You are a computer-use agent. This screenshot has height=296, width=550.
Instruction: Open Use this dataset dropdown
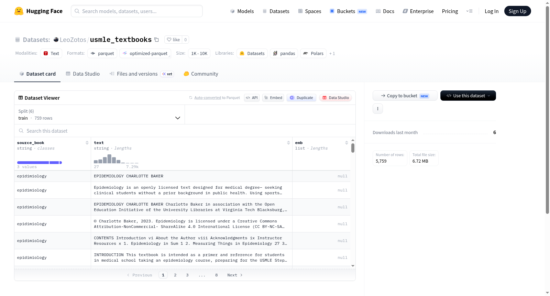468,96
